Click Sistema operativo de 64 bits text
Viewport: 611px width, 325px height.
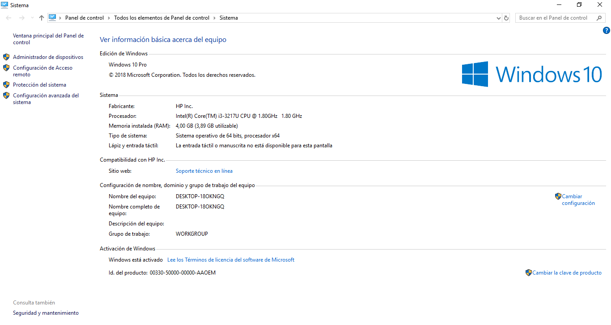[228, 136]
